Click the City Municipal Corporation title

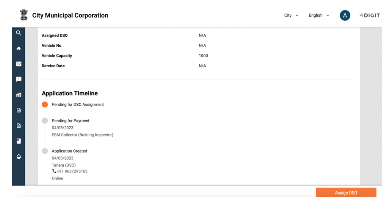70,15
